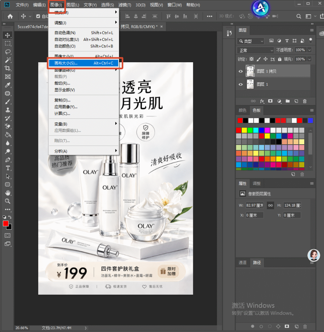Select the Horizontal Type tool
This screenshot has width=324, height=332.
point(8,168)
